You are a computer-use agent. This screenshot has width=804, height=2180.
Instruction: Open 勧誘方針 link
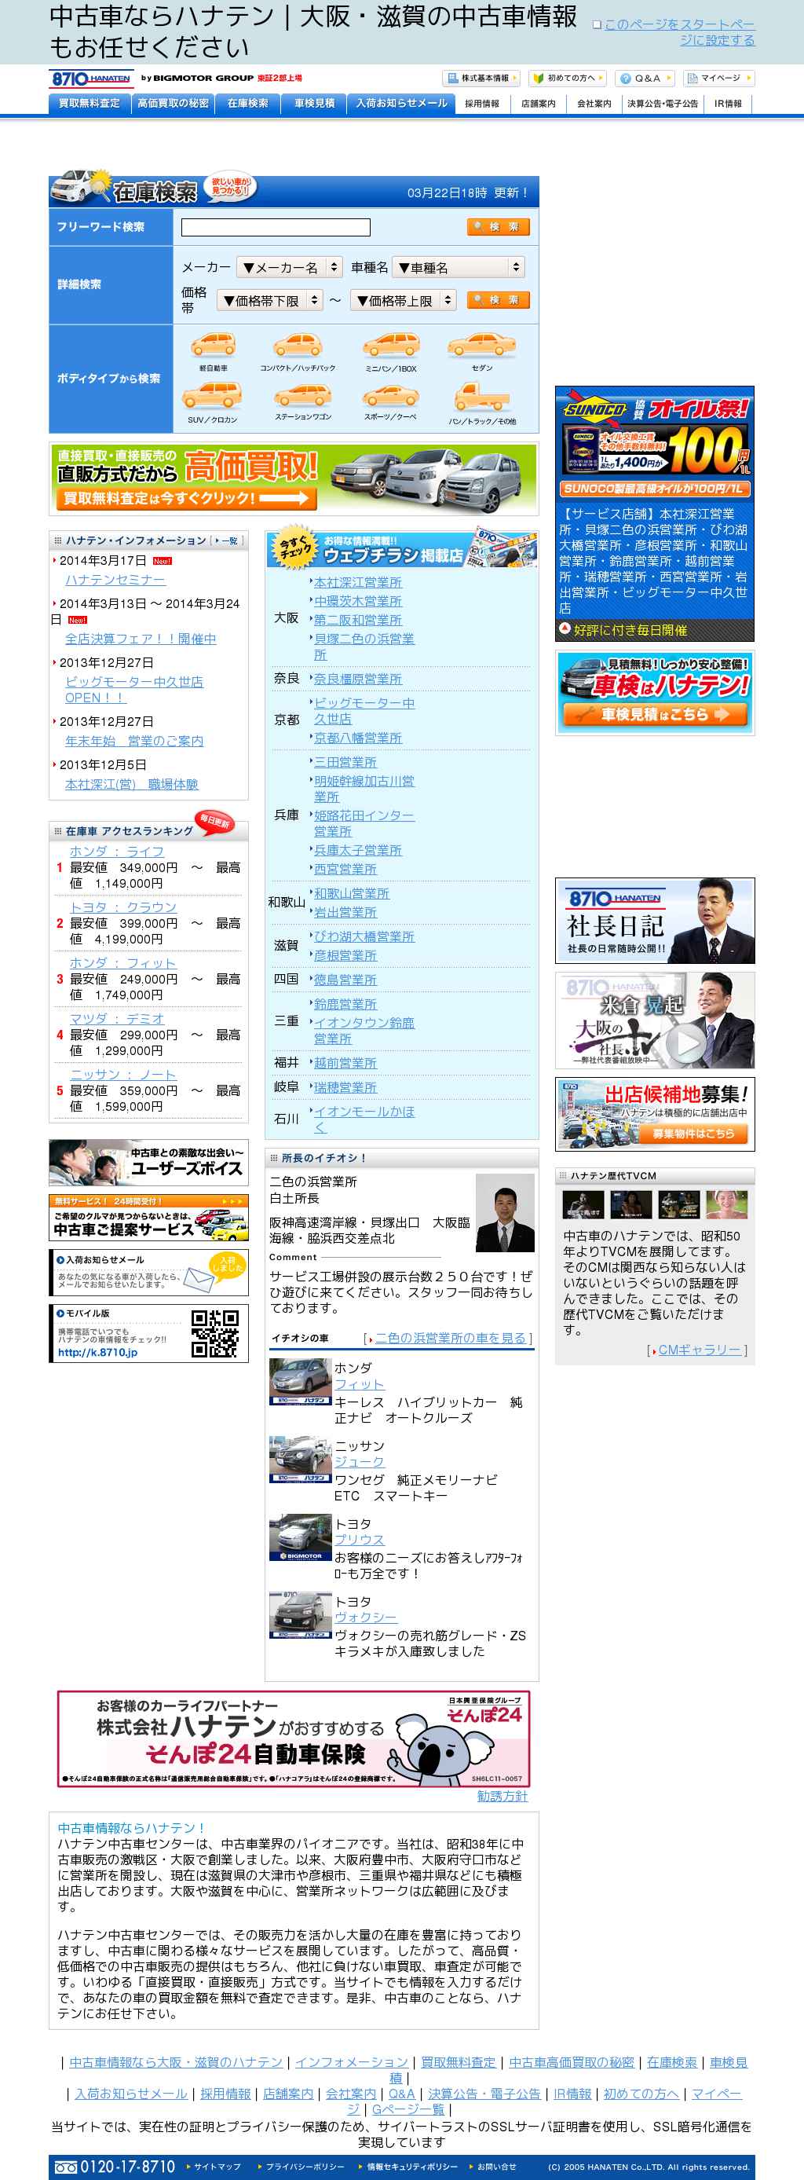click(502, 1796)
